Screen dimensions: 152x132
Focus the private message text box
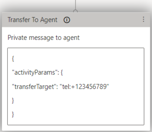[76, 86]
